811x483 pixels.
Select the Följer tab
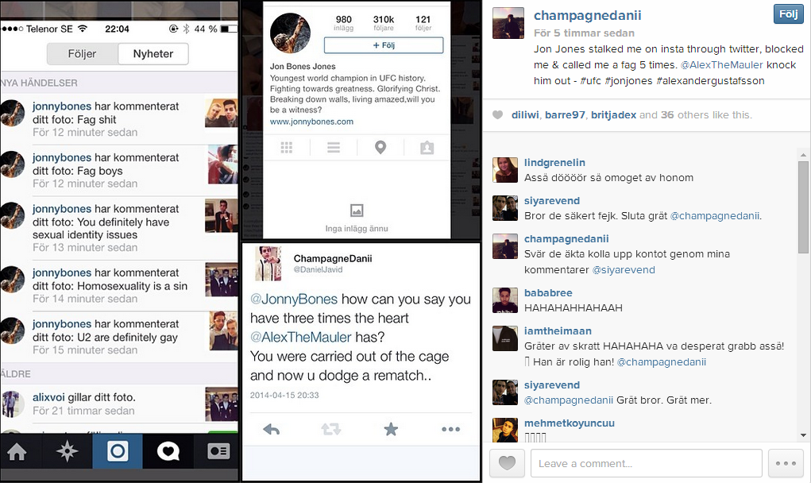(x=83, y=54)
